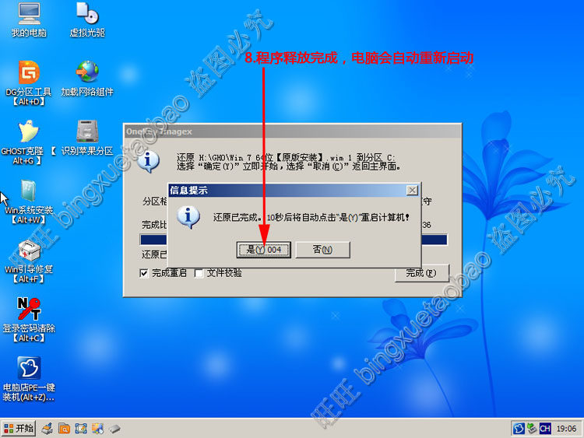Open the 电脑店PE一键装机 ghost icon

[x=29, y=379]
